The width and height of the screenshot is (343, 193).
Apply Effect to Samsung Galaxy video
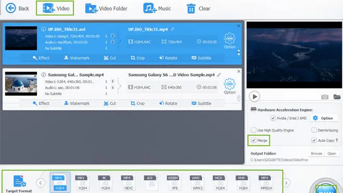pos(41,103)
